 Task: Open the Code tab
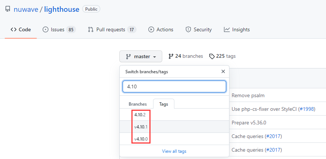(21, 30)
